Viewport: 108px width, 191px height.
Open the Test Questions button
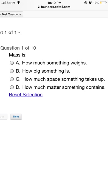tap(11, 14)
